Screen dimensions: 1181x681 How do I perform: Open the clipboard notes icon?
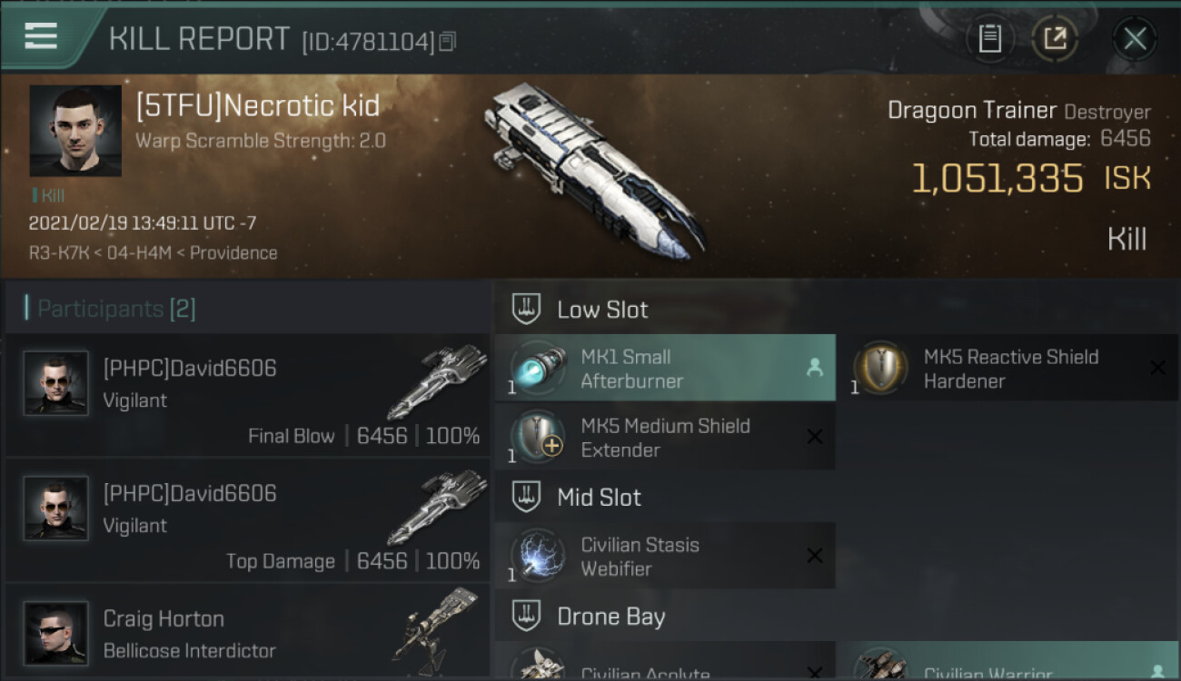tap(989, 39)
